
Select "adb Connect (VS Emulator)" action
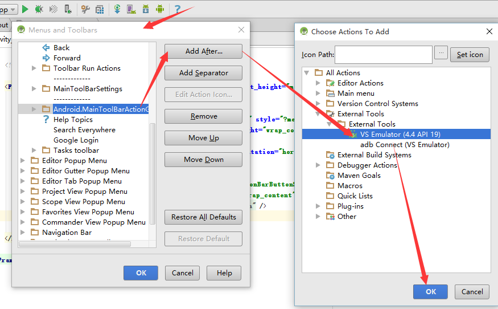point(405,144)
